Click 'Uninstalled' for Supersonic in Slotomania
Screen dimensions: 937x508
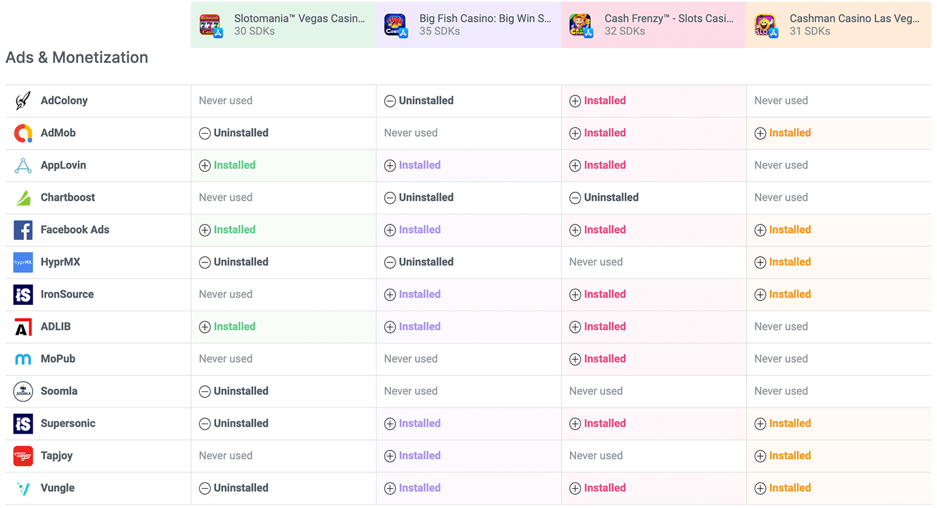241,424
